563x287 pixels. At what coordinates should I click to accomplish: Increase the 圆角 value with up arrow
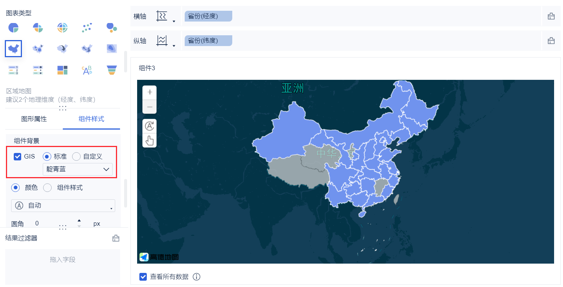[79, 221]
